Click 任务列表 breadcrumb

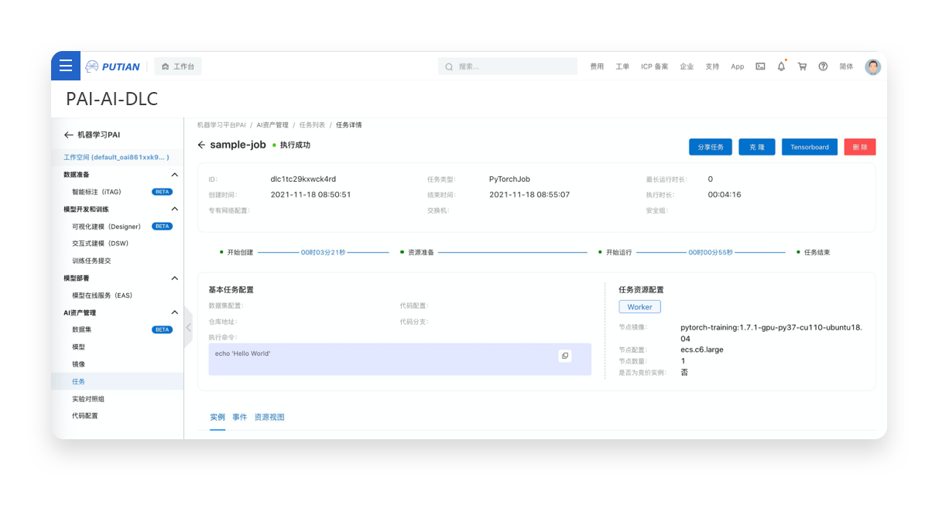(x=312, y=124)
